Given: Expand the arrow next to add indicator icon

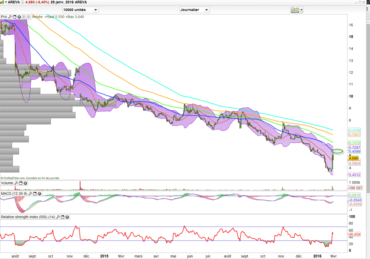Looking at the screenshot, I should pyautogui.click(x=301, y=10).
